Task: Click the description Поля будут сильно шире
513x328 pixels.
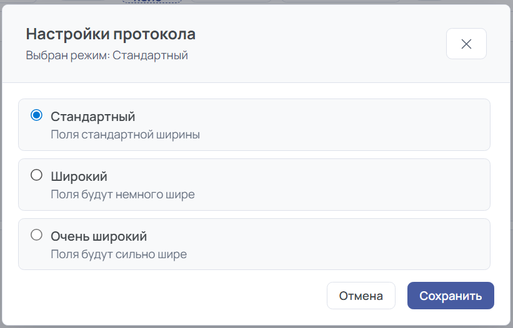Action: coord(119,254)
